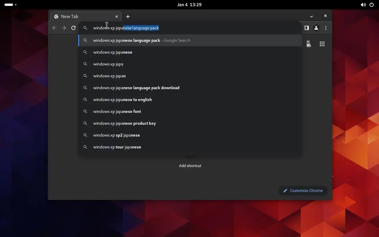
Task: Choose the 'windows xp japanese' suggestion
Action: pyautogui.click(x=190, y=52)
